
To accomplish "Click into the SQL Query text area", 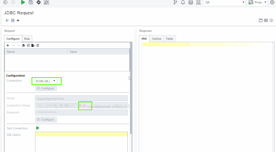I will click(x=81, y=142).
